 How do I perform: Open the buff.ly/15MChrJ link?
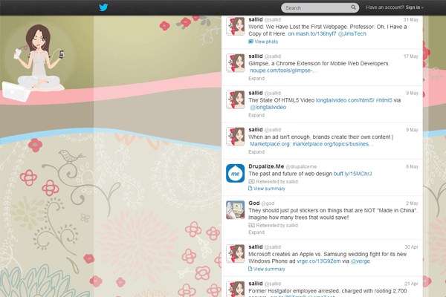click(352, 174)
